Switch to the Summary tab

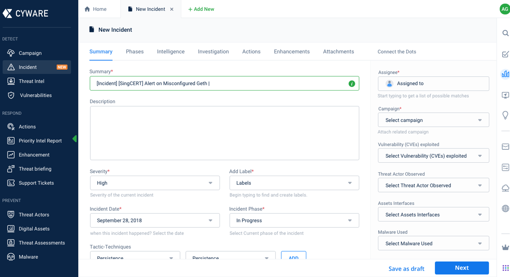101,52
